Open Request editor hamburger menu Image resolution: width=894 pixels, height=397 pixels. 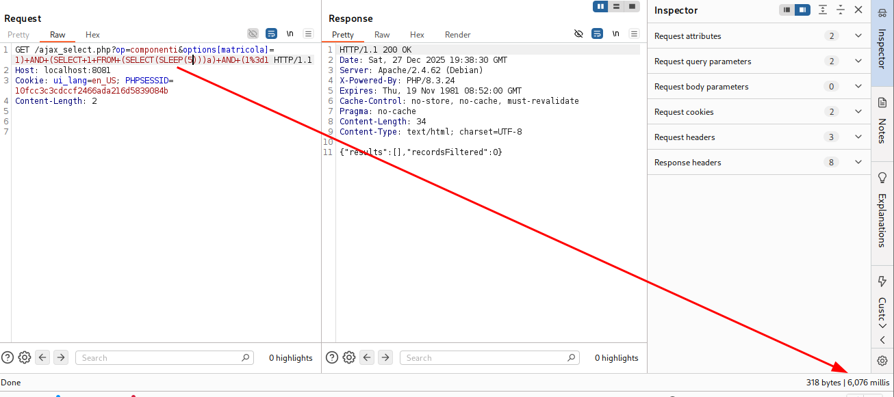pyautogui.click(x=308, y=33)
